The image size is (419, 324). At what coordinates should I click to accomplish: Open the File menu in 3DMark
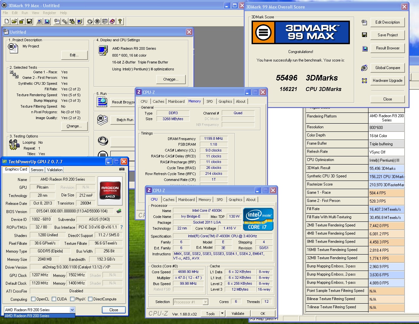click(x=5, y=13)
